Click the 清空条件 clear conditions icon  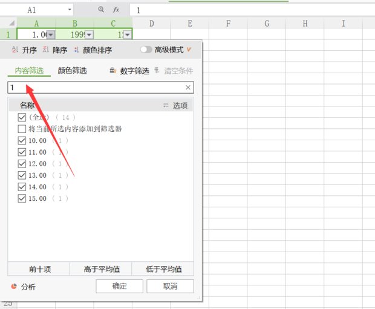157,71
